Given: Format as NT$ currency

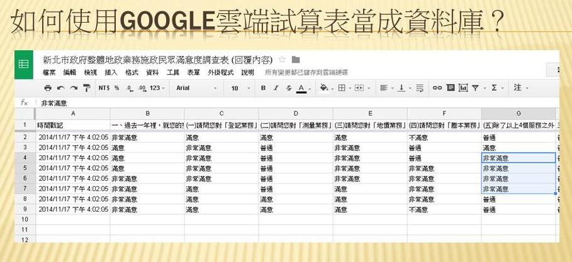Looking at the screenshot, I should 104,88.
